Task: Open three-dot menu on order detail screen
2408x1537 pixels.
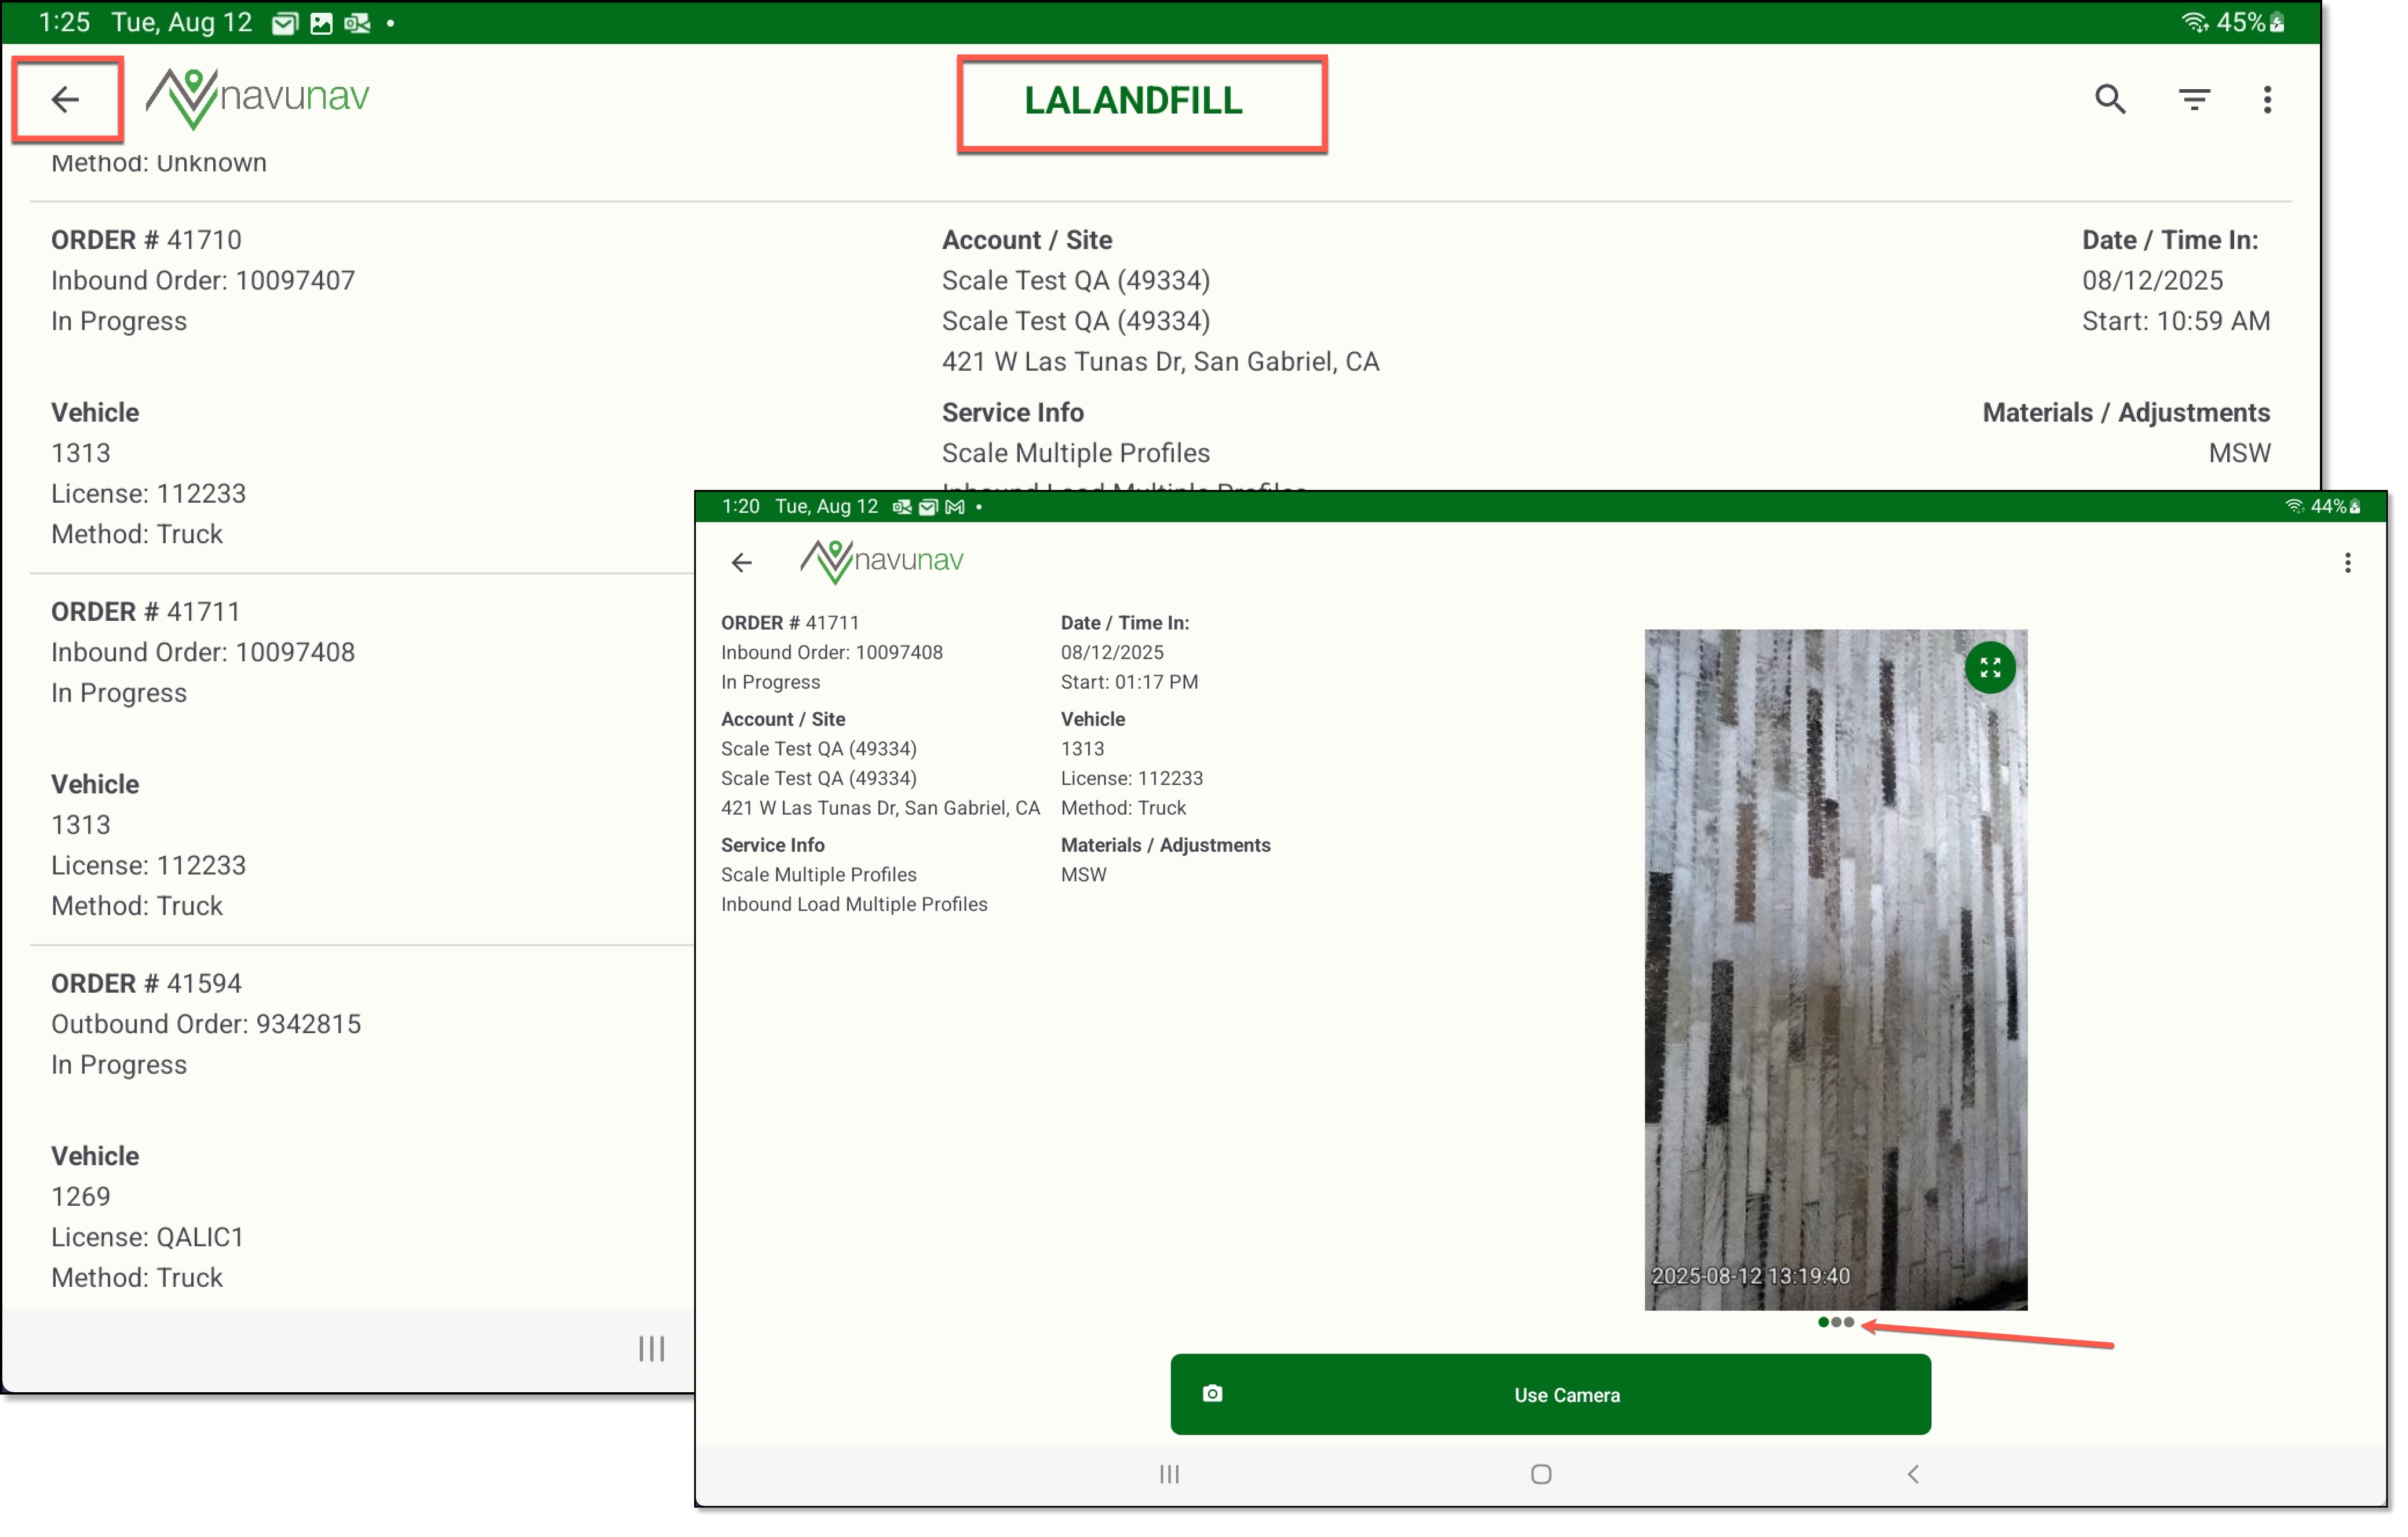Action: (2347, 563)
